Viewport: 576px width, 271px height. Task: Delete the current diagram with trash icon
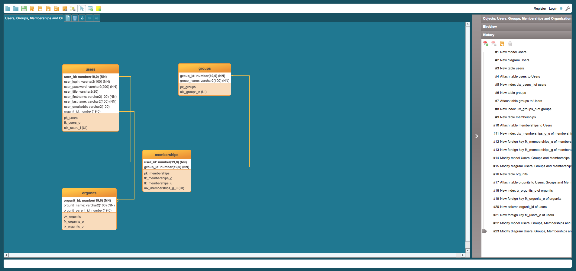click(75, 18)
